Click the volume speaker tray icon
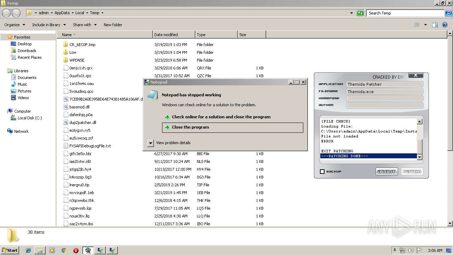453x255 pixels. (411, 250)
